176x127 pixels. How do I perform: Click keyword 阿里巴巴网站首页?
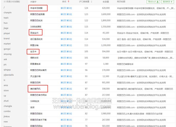[38, 70]
